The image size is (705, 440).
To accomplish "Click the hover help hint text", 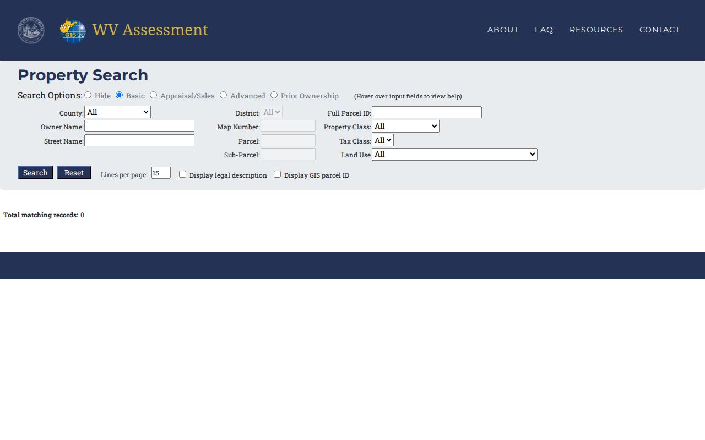I will pyautogui.click(x=408, y=96).
